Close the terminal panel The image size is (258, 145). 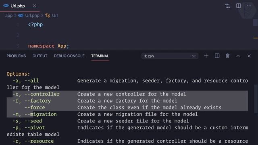tap(249, 56)
